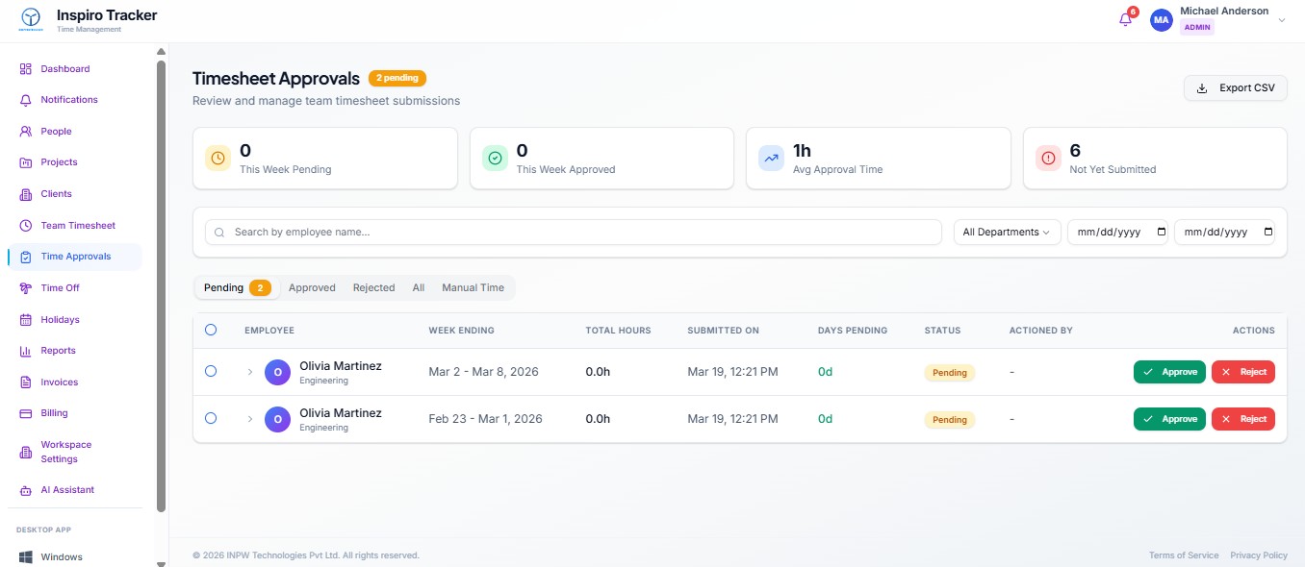Toggle the select-all checkbox in table header
This screenshot has height=567, width=1305.
[211, 330]
